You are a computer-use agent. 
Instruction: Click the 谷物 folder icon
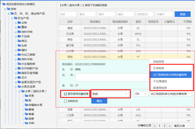(19, 22)
